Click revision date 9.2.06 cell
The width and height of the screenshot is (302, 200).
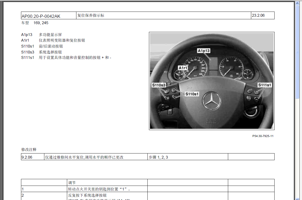[33, 157]
